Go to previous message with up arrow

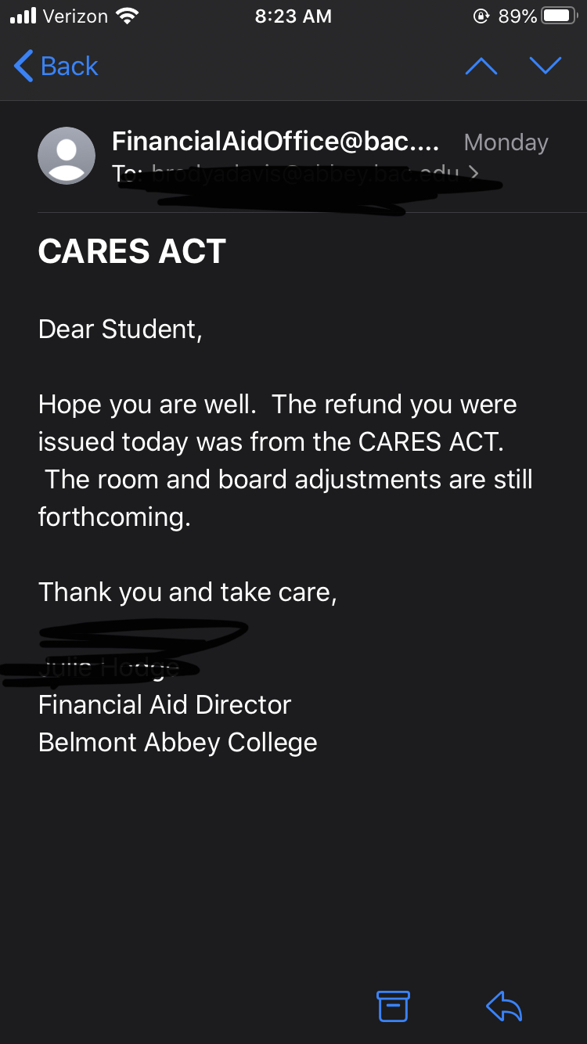pyautogui.click(x=481, y=67)
